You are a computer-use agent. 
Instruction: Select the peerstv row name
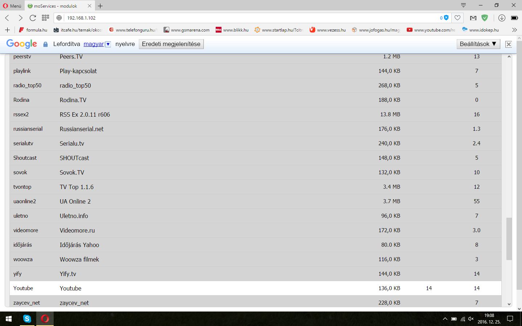click(22, 57)
